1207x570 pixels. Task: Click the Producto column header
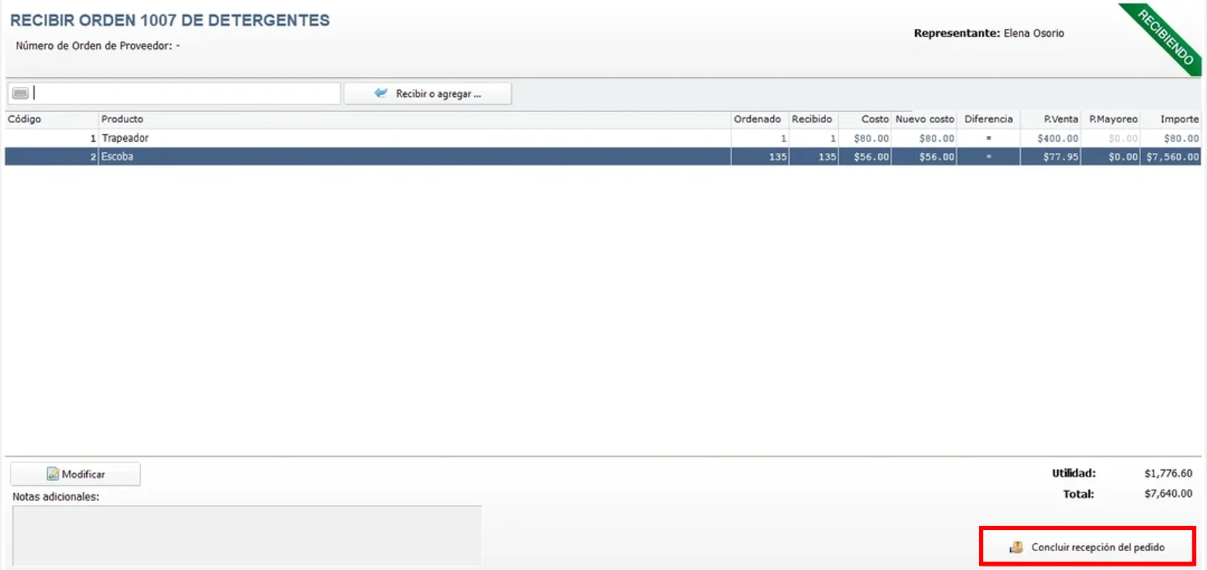414,119
